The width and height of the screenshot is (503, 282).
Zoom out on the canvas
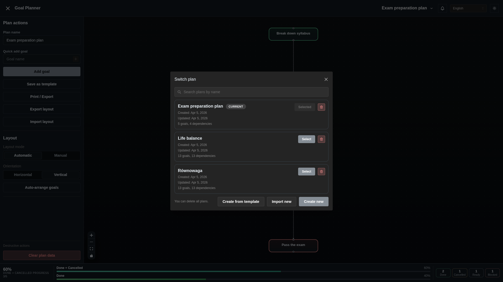coord(91,242)
